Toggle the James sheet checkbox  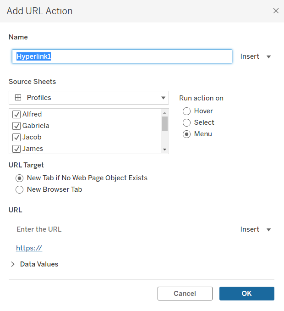pos(16,149)
